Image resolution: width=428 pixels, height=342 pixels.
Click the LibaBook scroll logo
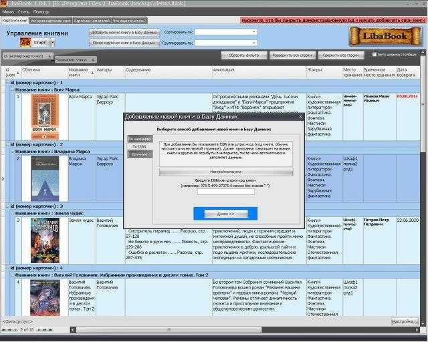(385, 36)
